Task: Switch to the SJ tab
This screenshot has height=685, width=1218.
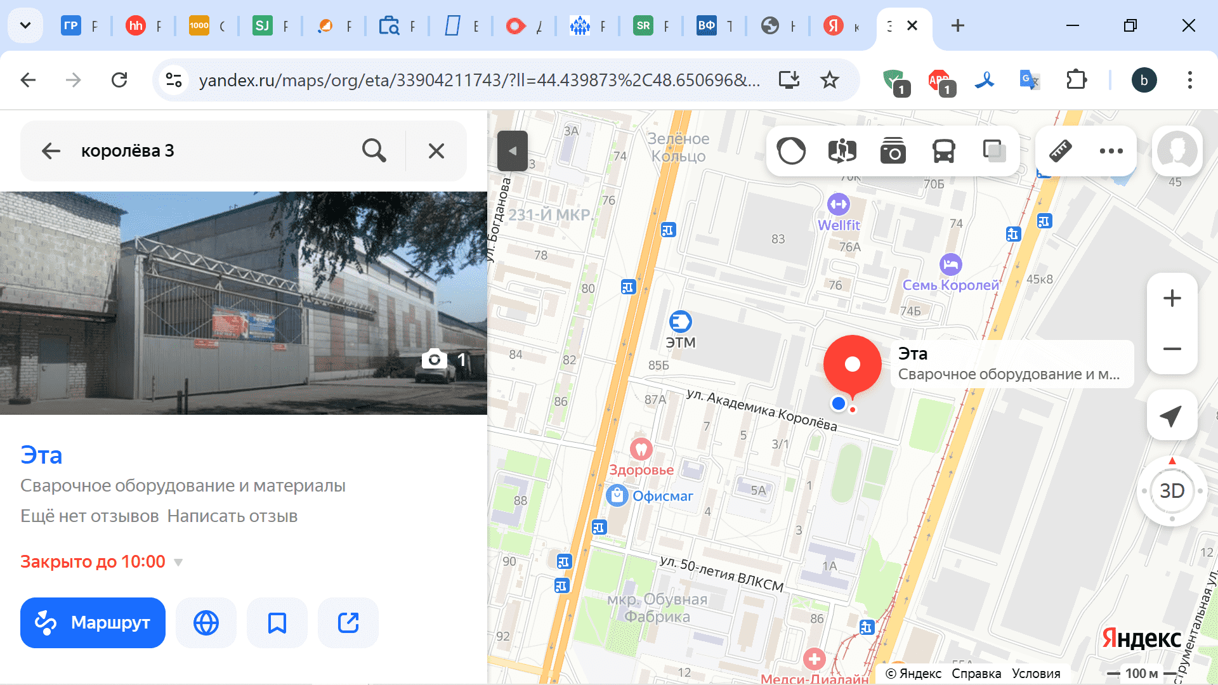Action: [x=270, y=25]
